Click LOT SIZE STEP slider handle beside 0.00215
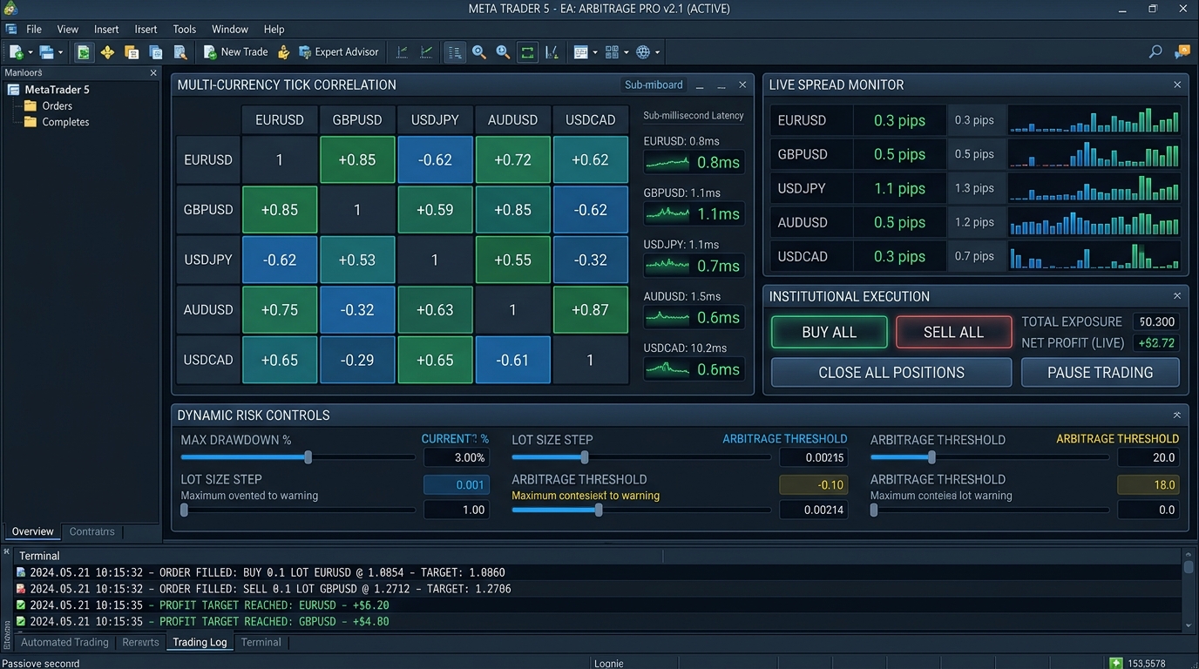The height and width of the screenshot is (669, 1199). pyautogui.click(x=584, y=457)
